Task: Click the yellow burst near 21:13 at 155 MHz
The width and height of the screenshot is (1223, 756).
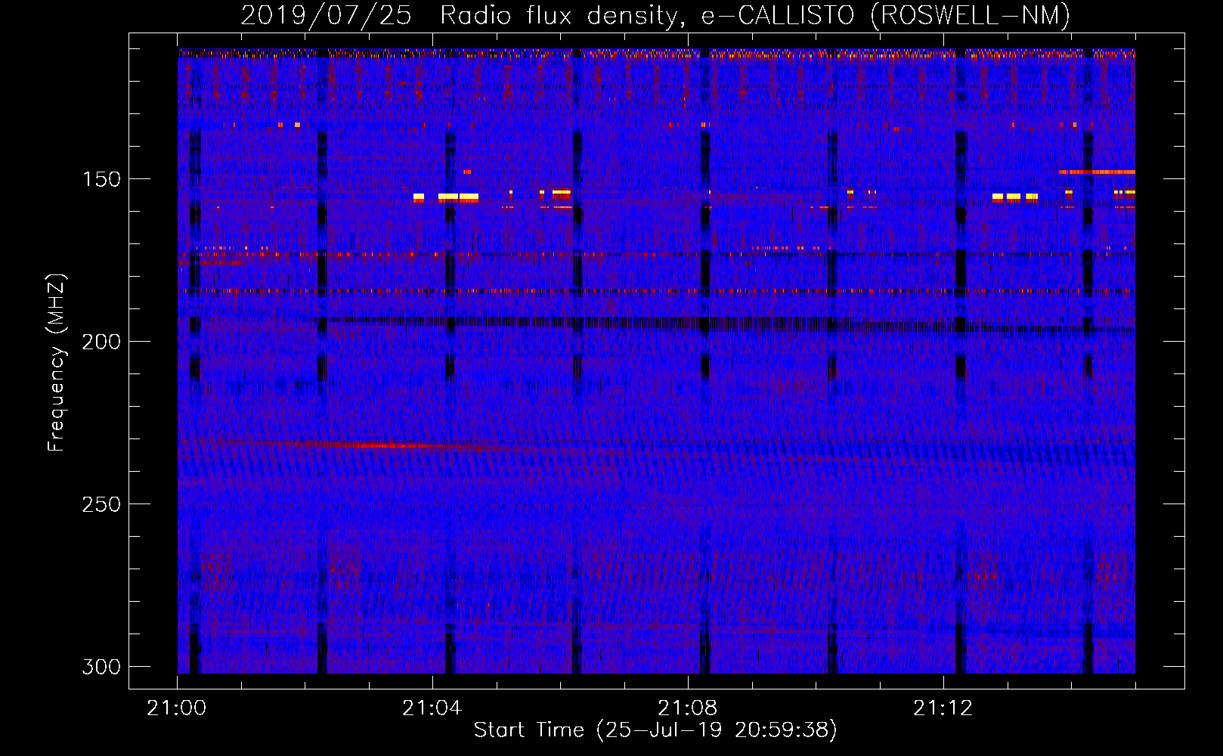Action: [x=1014, y=197]
